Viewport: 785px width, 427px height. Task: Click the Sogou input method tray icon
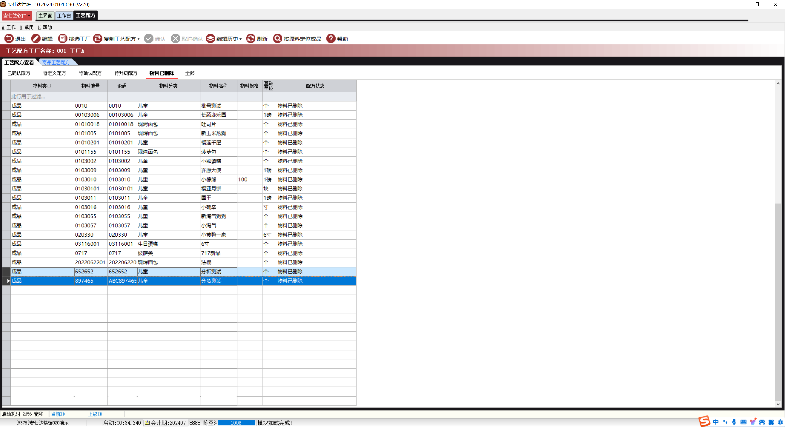[x=704, y=421]
